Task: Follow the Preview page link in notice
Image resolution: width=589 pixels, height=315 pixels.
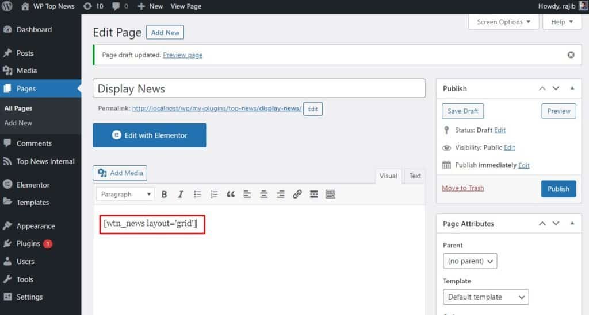Action: tap(182, 55)
